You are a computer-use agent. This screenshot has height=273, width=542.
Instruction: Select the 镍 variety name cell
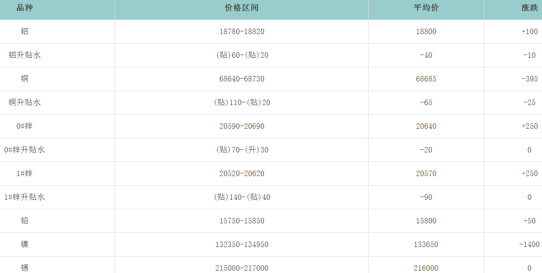(x=25, y=244)
